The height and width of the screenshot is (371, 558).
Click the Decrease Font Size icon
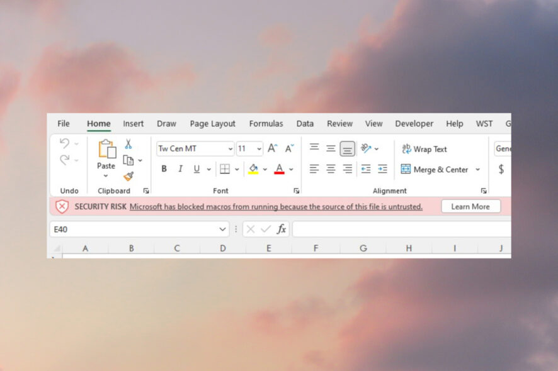[289, 148]
